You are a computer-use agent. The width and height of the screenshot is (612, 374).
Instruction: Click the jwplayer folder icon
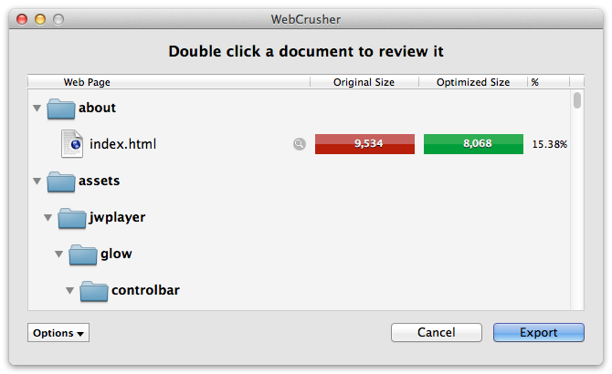click(x=72, y=218)
